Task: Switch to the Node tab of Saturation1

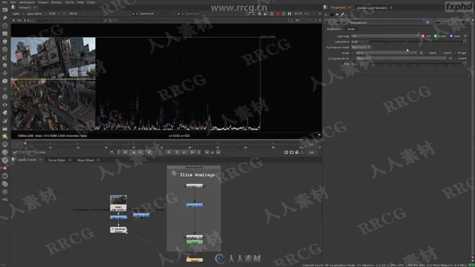Action: click(x=351, y=29)
